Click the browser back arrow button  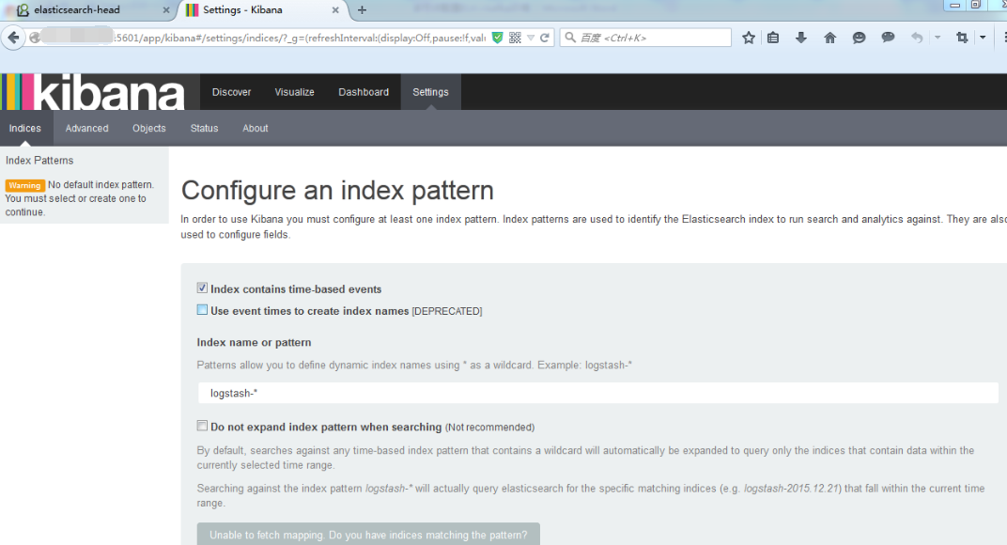(13, 38)
